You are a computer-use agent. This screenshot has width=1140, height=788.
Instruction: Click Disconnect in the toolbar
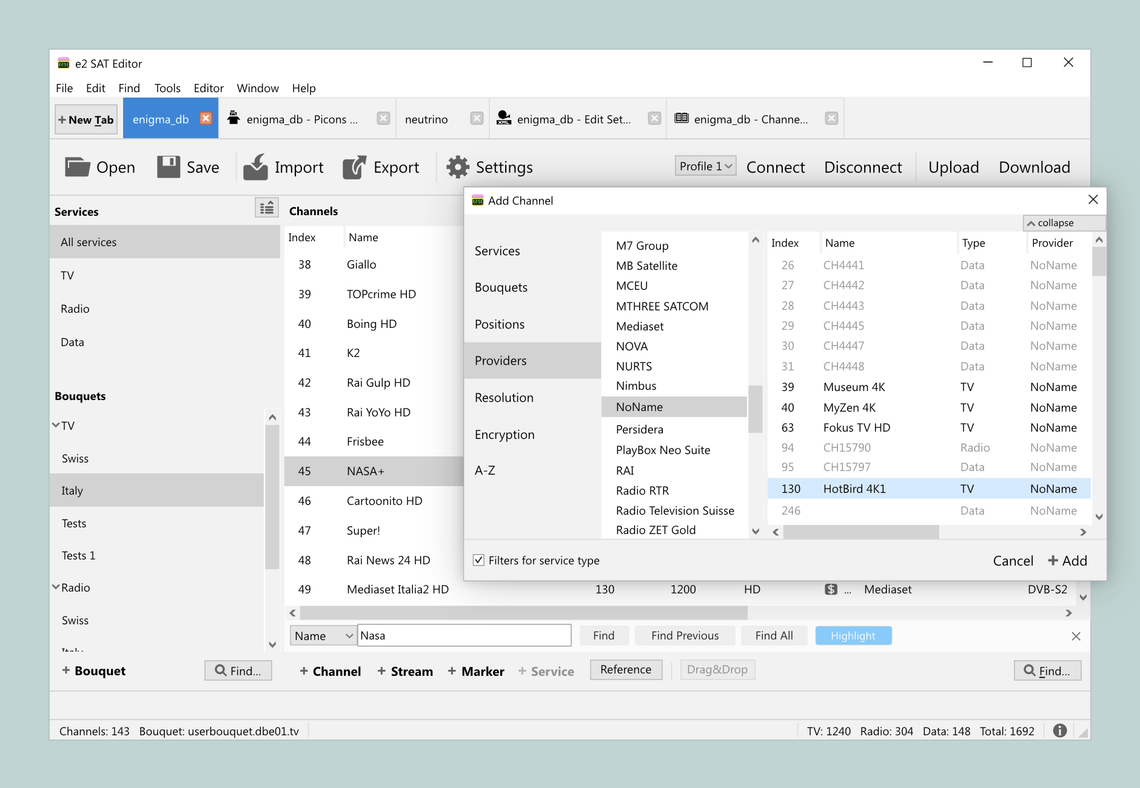863,167
